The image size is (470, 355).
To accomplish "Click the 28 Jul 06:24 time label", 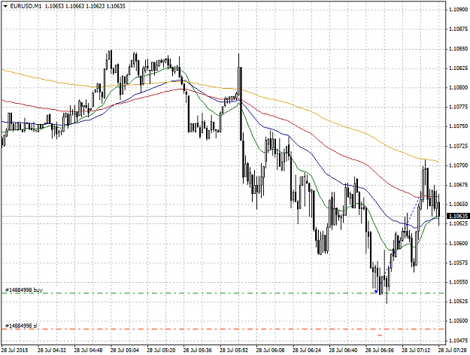I will click(306, 350).
